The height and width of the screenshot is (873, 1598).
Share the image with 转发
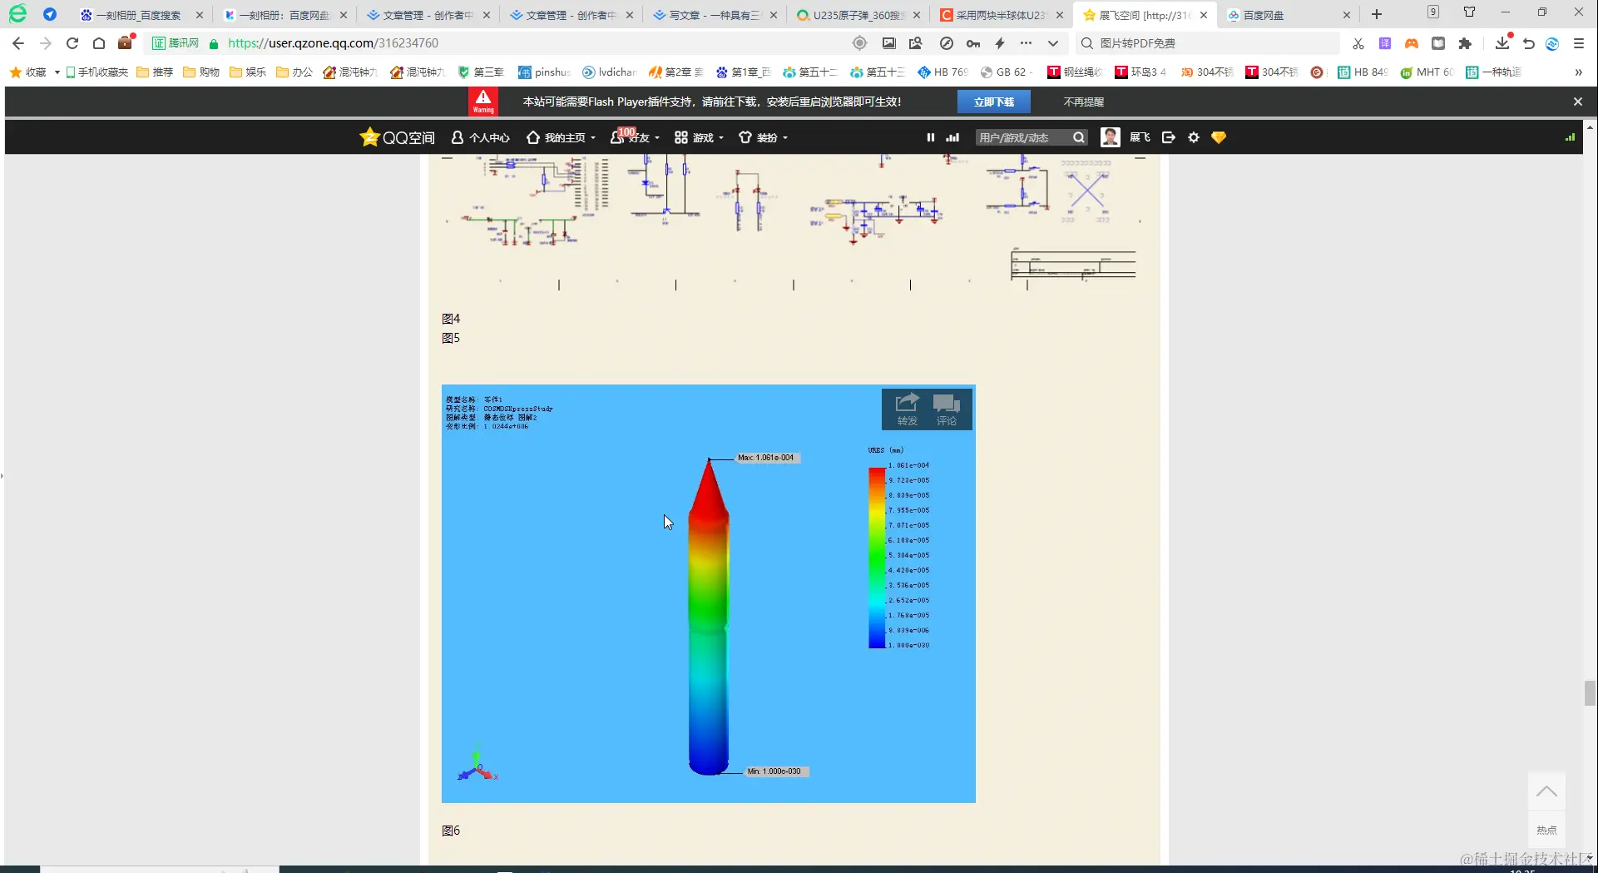pyautogui.click(x=907, y=409)
